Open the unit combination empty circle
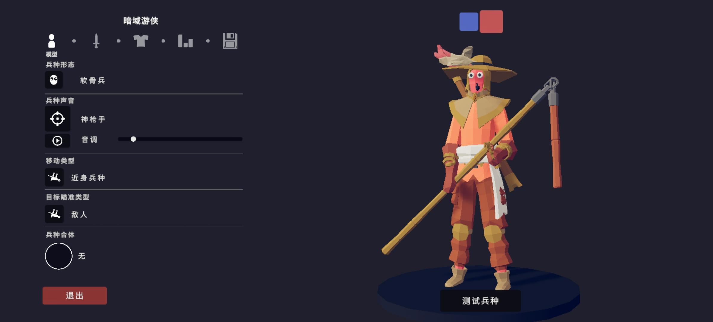713x322 pixels. click(59, 256)
